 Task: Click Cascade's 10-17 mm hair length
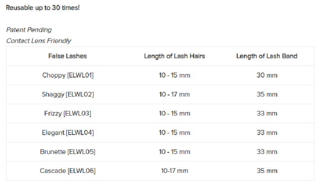(x=175, y=171)
